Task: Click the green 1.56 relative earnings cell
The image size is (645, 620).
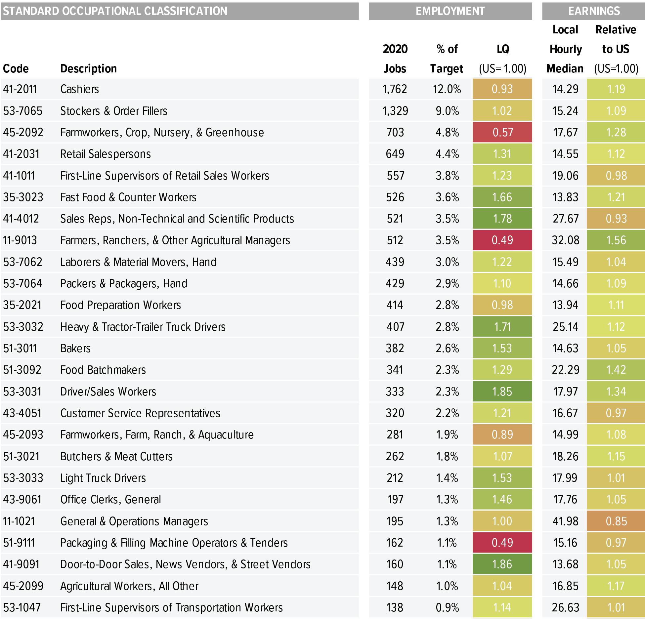Action: [x=616, y=240]
